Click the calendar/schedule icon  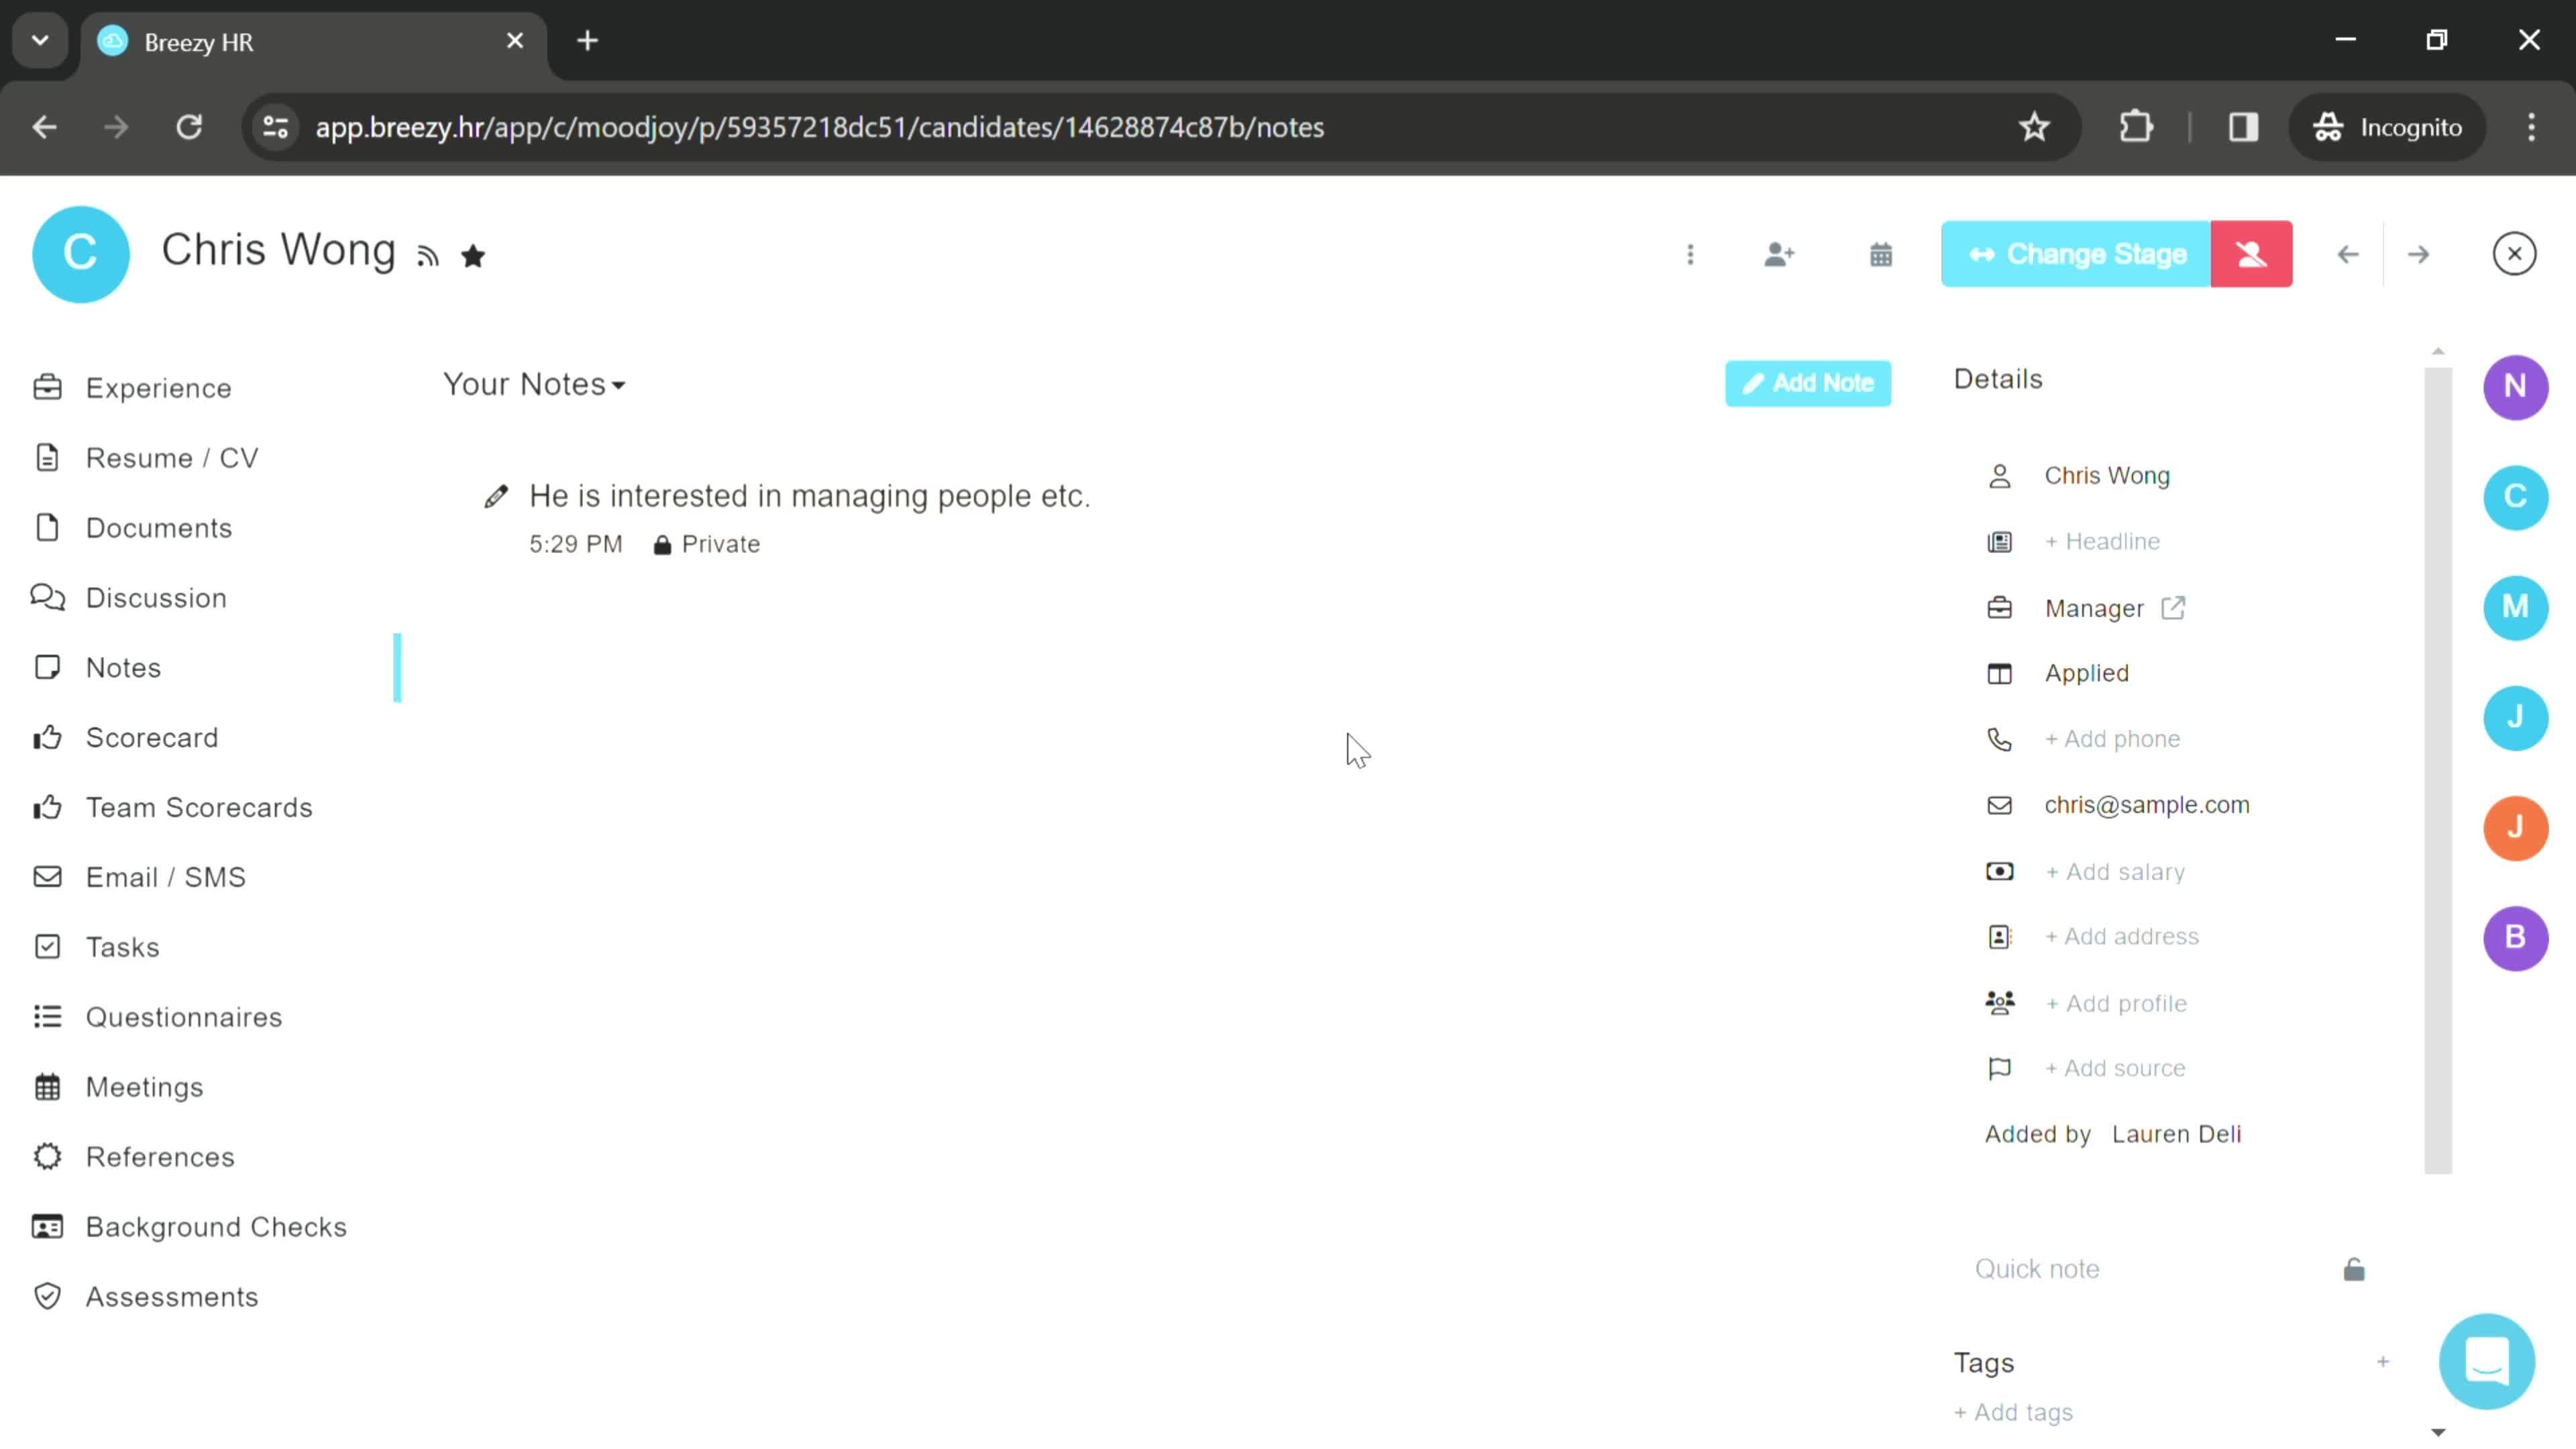click(1881, 253)
